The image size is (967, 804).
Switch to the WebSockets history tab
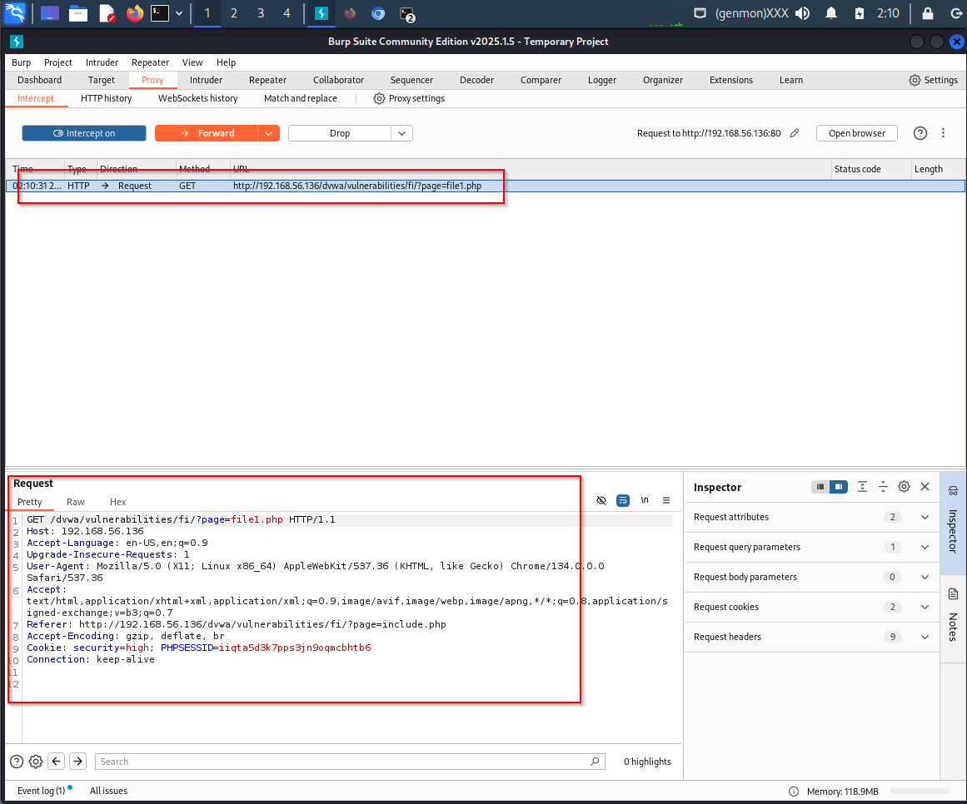tap(198, 98)
